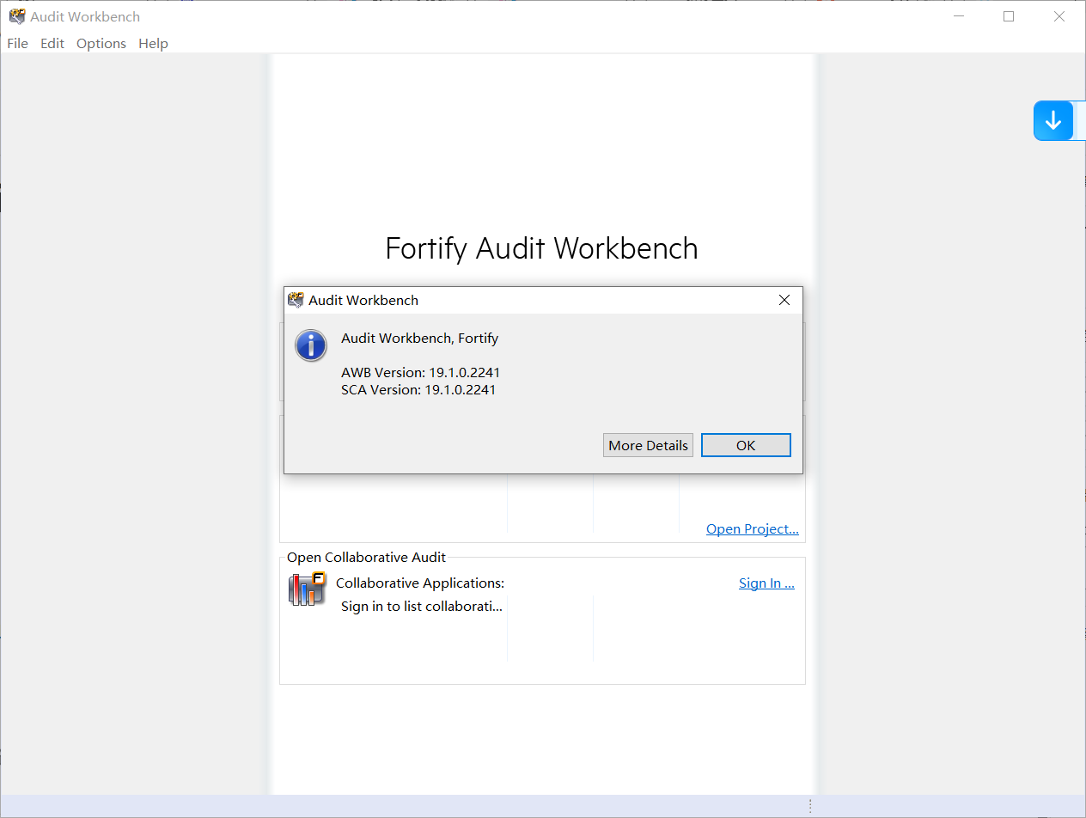Screen dimensions: 1086x818
Task: Click the 'Audit Workbench, Fortify' text
Action: (x=419, y=339)
